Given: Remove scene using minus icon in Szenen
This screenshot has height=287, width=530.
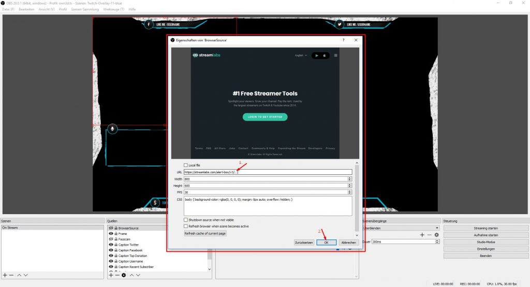Looking at the screenshot, I should [11, 275].
